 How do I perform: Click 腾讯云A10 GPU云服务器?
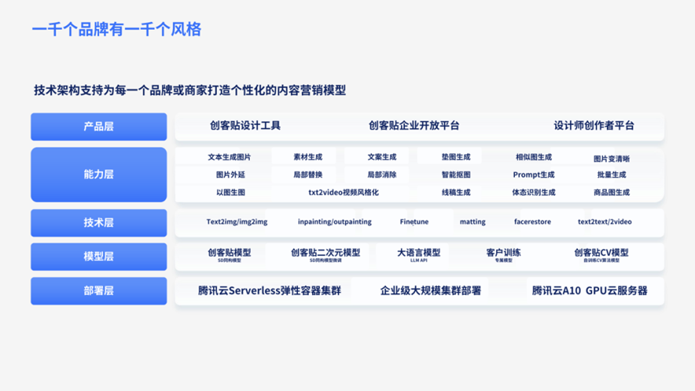point(590,291)
